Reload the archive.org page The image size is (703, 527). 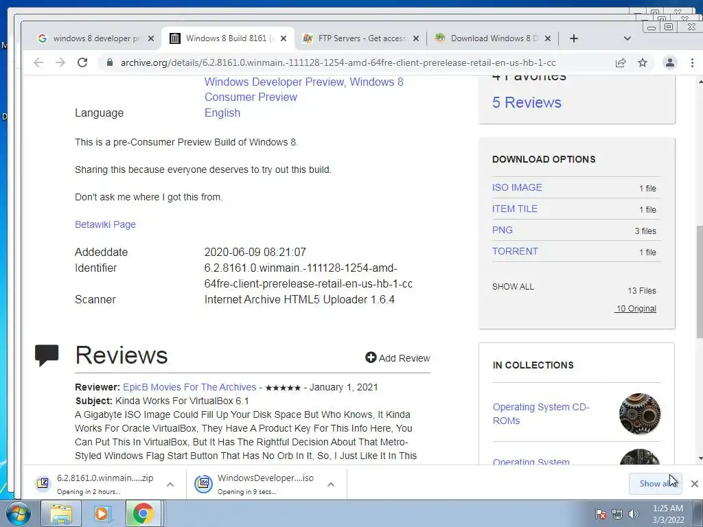(x=82, y=62)
